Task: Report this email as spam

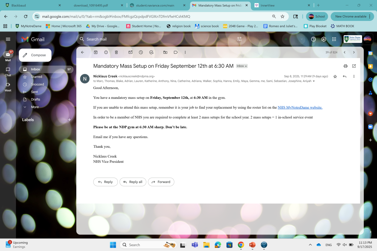Action: [x=106, y=52]
